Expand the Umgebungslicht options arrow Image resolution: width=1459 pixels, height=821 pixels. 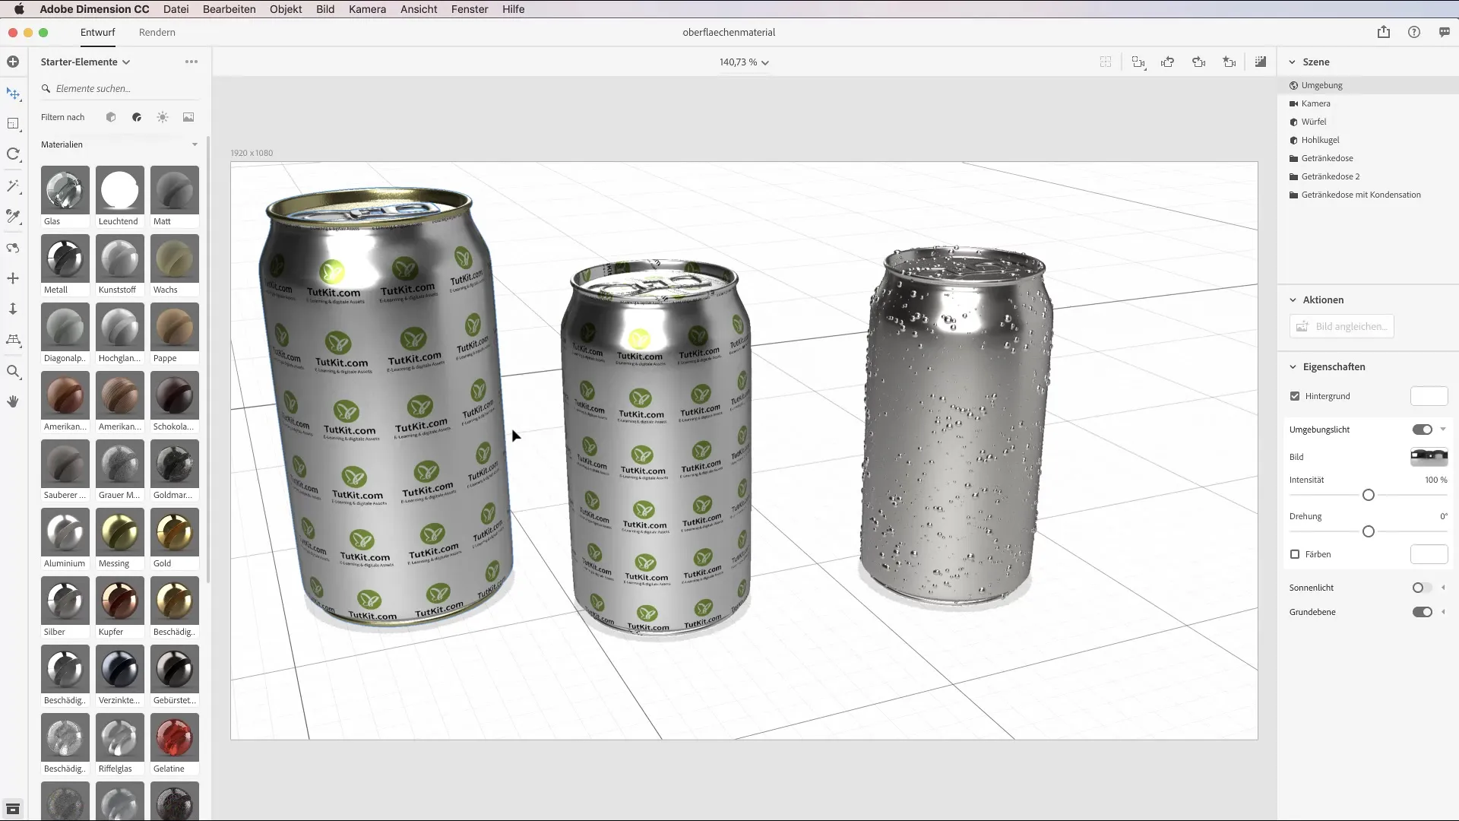pos(1443,430)
